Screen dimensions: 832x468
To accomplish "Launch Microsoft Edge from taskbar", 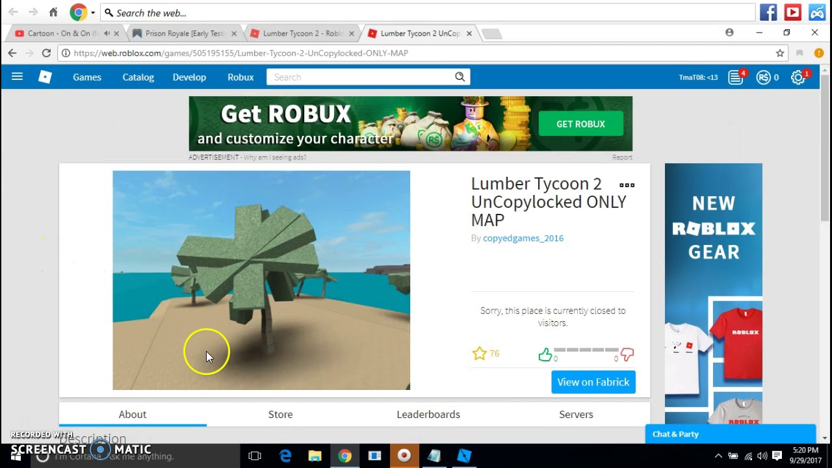I will (x=285, y=456).
